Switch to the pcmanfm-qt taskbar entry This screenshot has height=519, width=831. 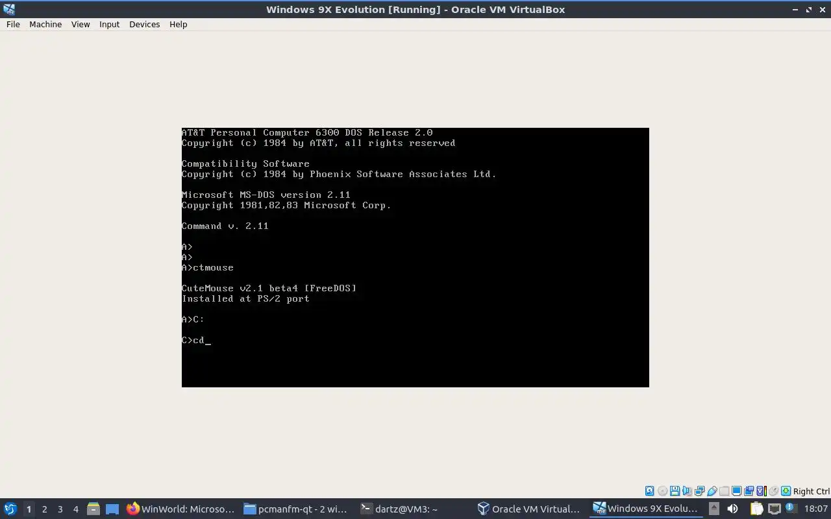[x=297, y=509]
